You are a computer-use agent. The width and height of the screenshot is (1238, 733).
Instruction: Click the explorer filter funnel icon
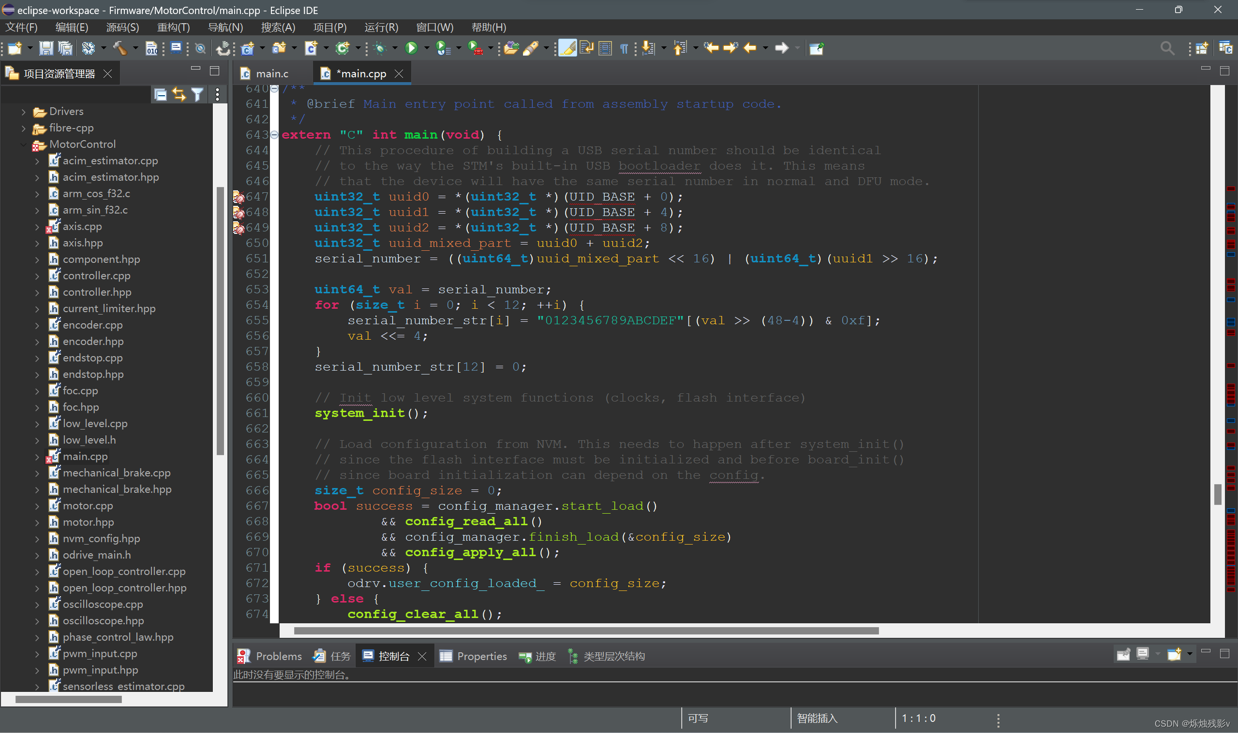197,94
